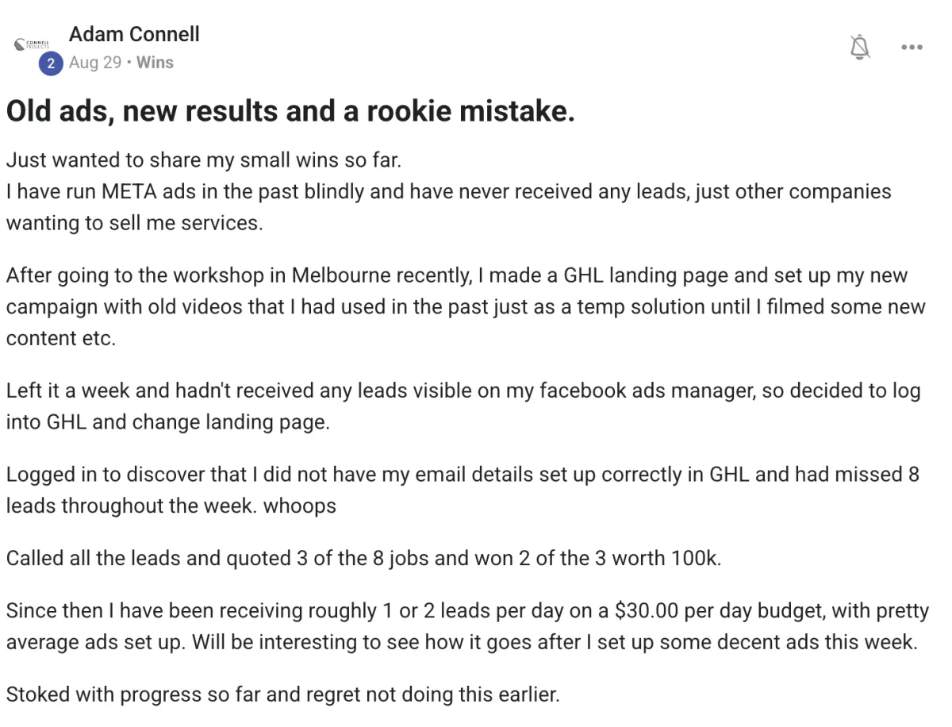Click the post title about rookie mistake
Viewport: 952px width, 727px height.
coord(290,111)
